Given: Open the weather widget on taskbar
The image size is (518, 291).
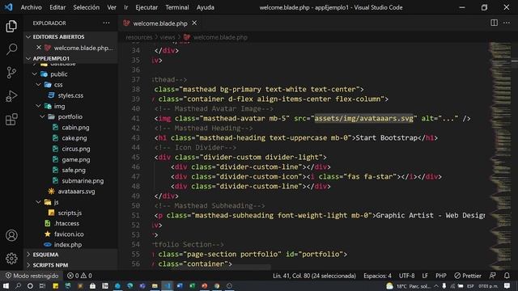Looking at the screenshot, I should [408, 285].
